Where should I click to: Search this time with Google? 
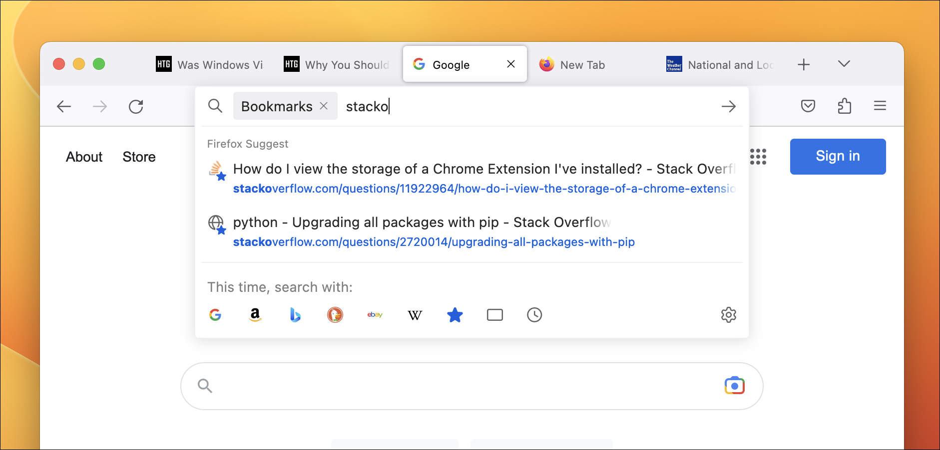[x=215, y=315]
